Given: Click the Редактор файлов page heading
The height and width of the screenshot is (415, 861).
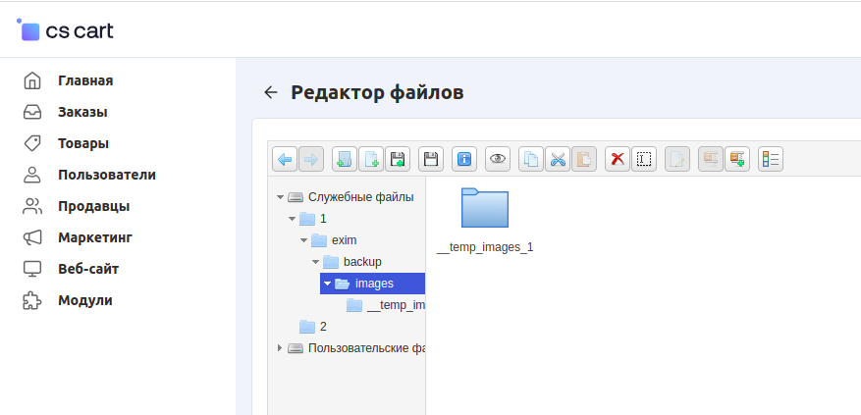Looking at the screenshot, I should 377,92.
